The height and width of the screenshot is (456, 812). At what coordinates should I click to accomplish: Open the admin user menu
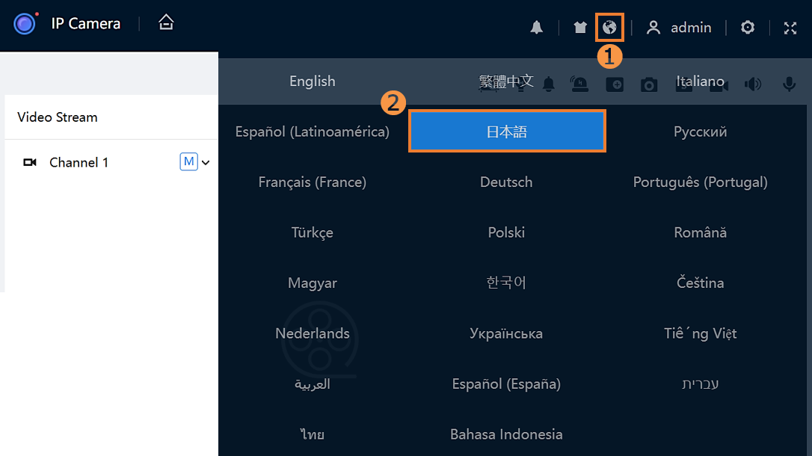pos(679,28)
